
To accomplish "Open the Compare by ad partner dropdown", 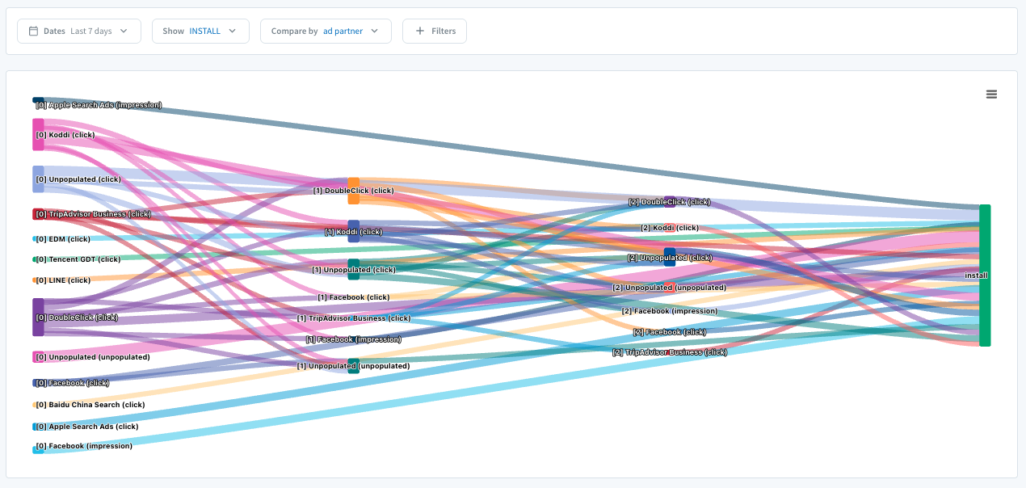I will pos(326,32).
